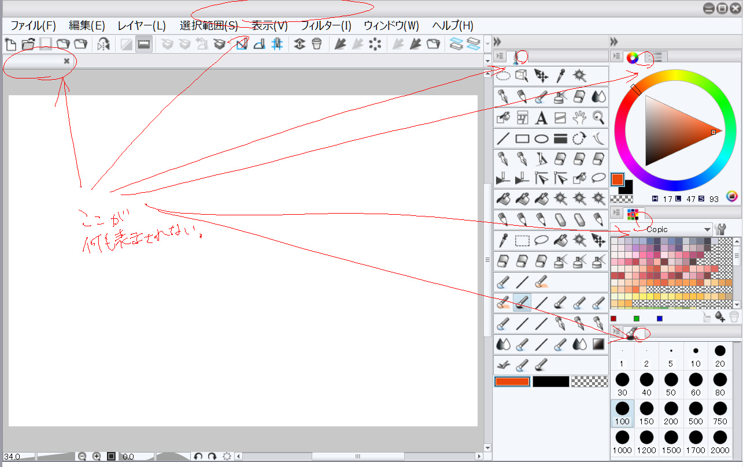
Task: Click the New File icon in toolbar
Action: pyautogui.click(x=10, y=44)
